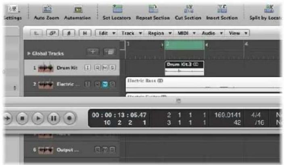Solo the Output track

(x=112, y=150)
